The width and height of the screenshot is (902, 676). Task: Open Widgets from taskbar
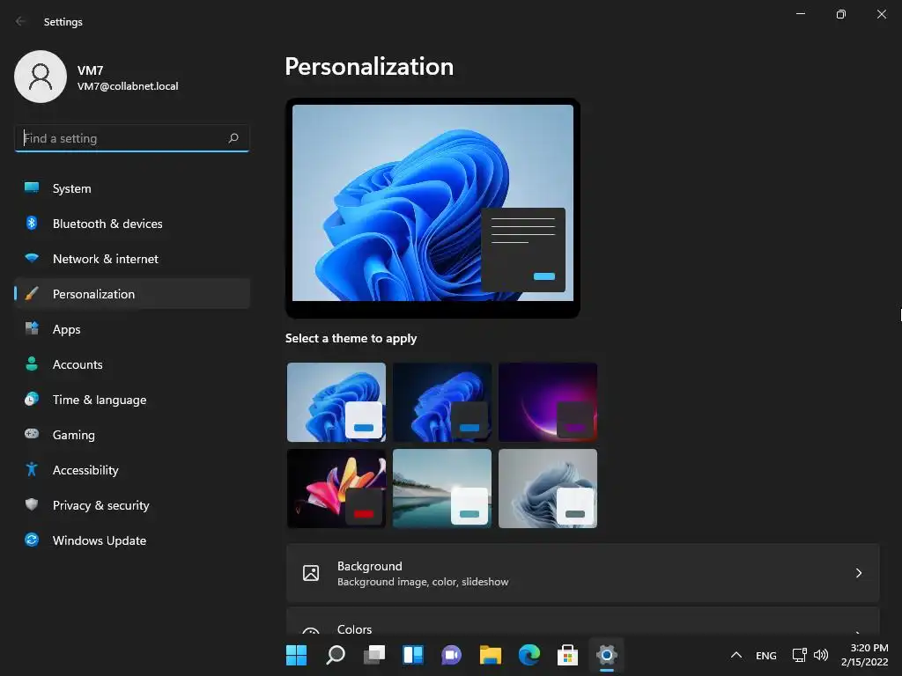point(413,655)
